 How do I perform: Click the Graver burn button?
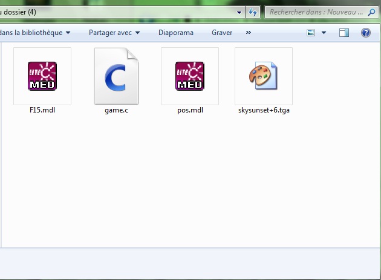222,33
